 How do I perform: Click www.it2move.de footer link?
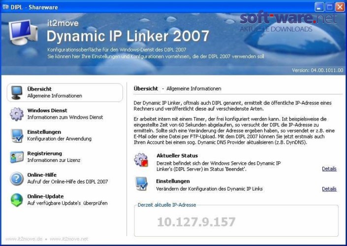point(24,239)
